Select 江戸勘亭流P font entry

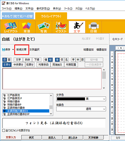pos(26,98)
